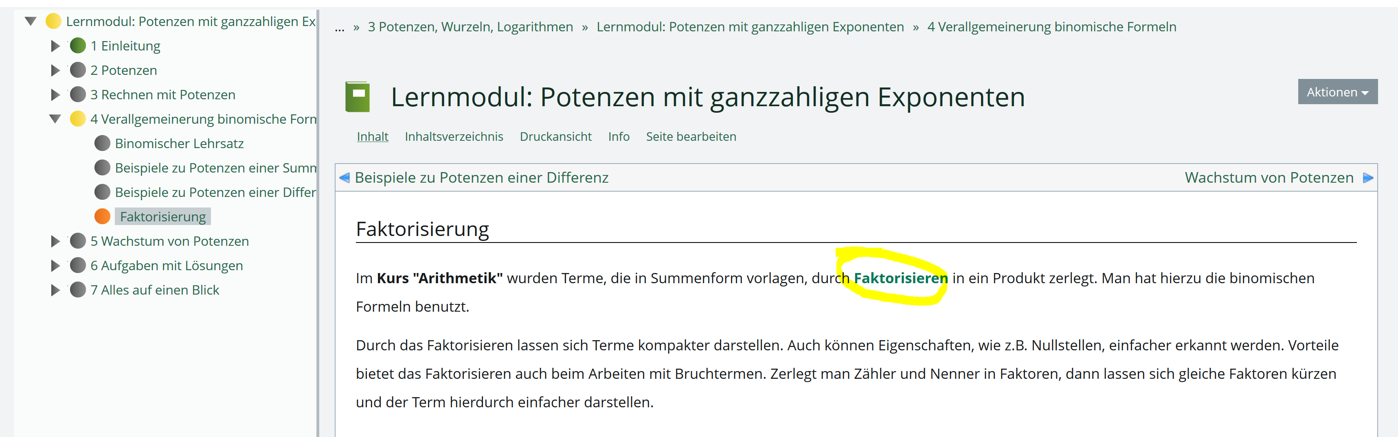1398x437 pixels.
Task: Click yellow status circle of Lernmodul root
Action: (x=53, y=21)
